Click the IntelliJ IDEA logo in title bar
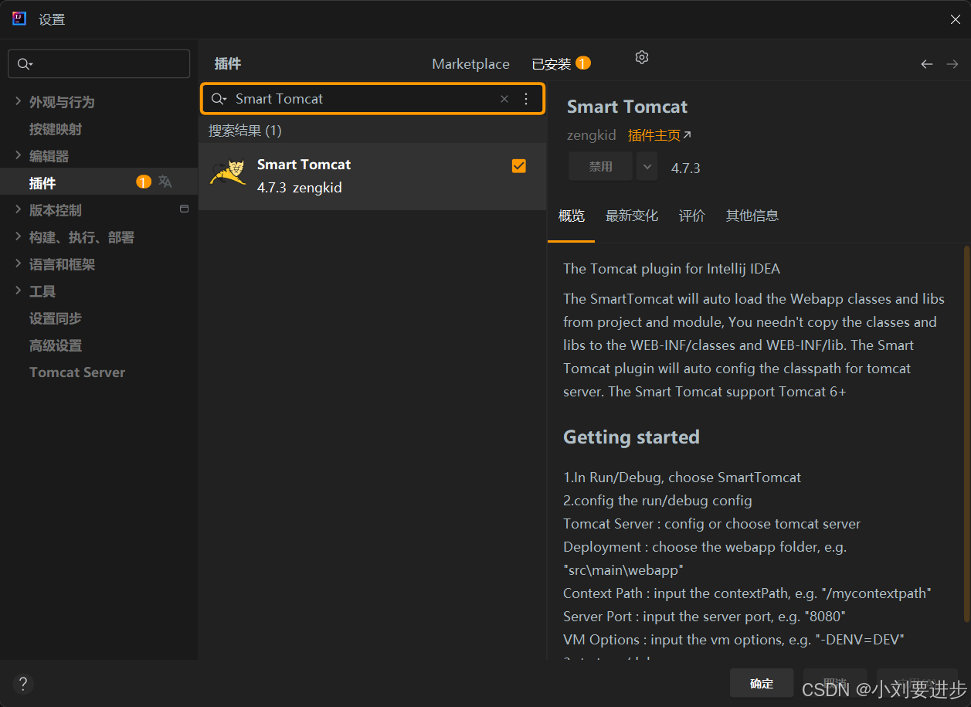The height and width of the screenshot is (707, 971). tap(20, 19)
